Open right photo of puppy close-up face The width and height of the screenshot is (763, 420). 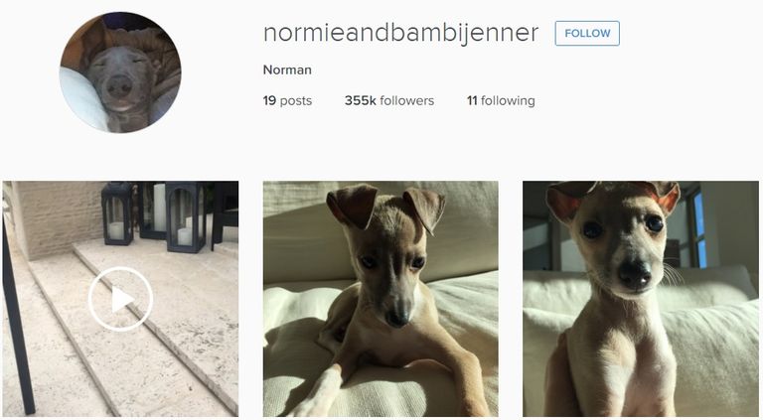(641, 299)
